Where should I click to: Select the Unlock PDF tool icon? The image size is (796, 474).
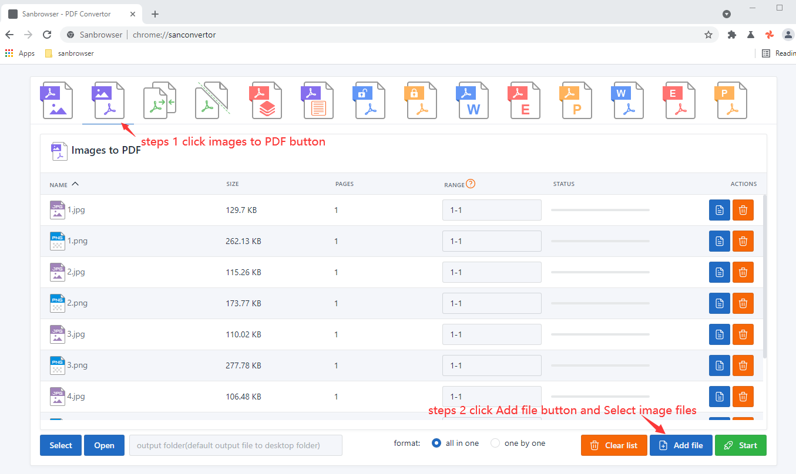point(369,100)
